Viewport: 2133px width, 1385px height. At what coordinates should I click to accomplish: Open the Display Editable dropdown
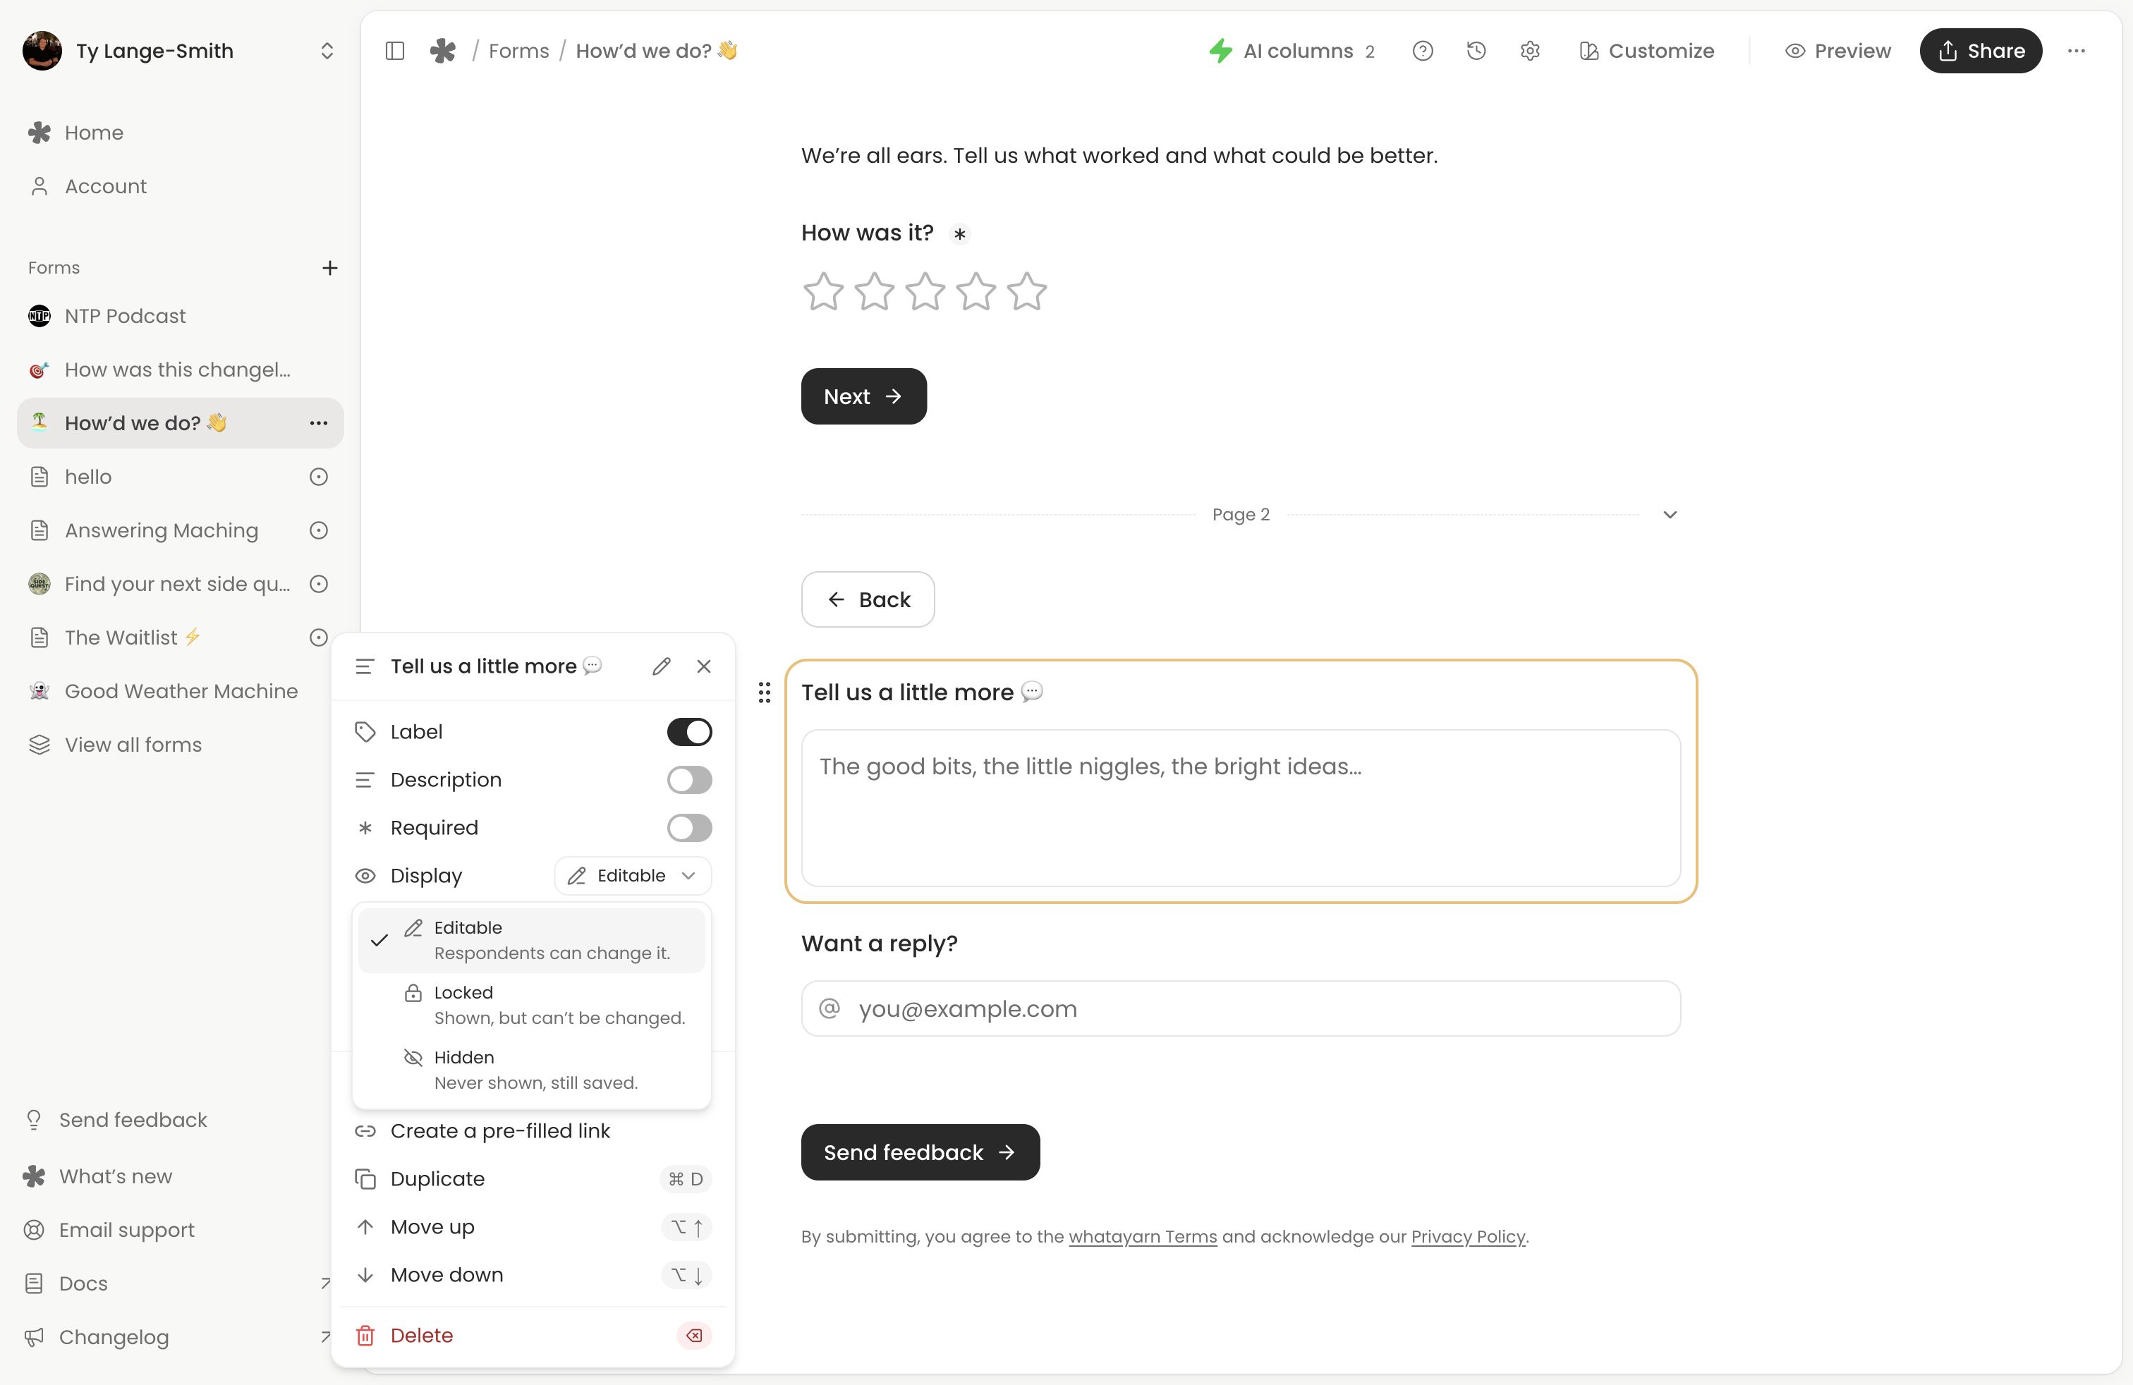[x=633, y=876]
